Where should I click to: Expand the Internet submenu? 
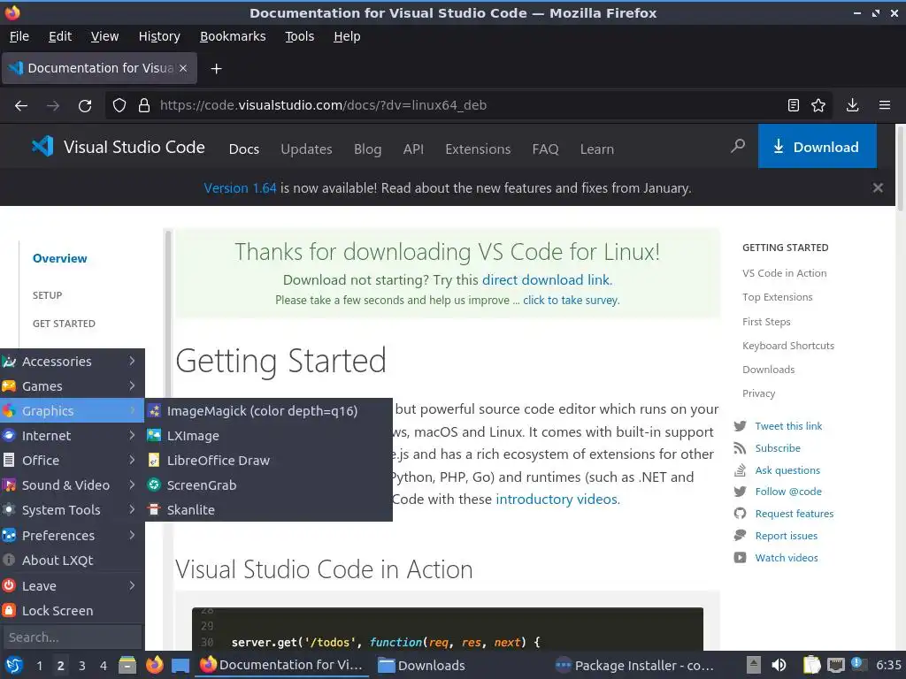click(x=73, y=435)
